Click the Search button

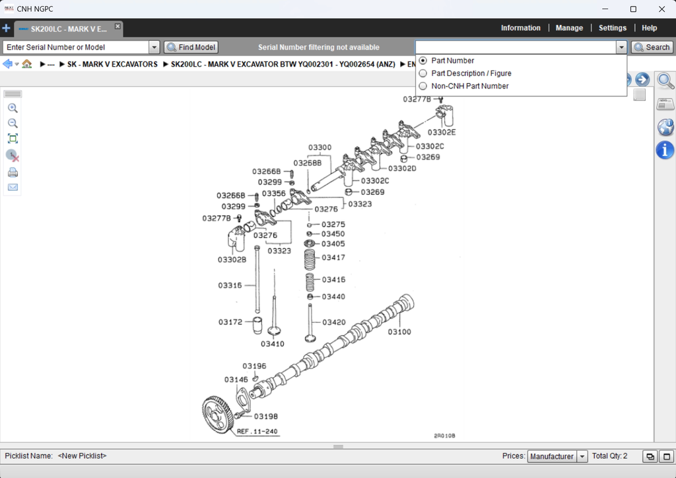click(x=652, y=48)
